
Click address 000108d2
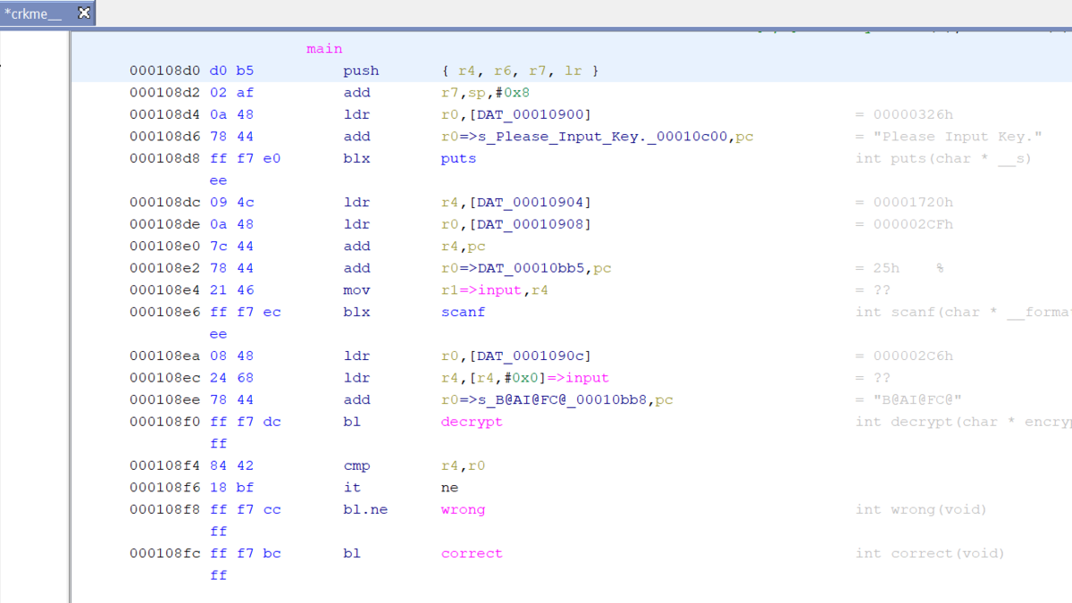[165, 92]
